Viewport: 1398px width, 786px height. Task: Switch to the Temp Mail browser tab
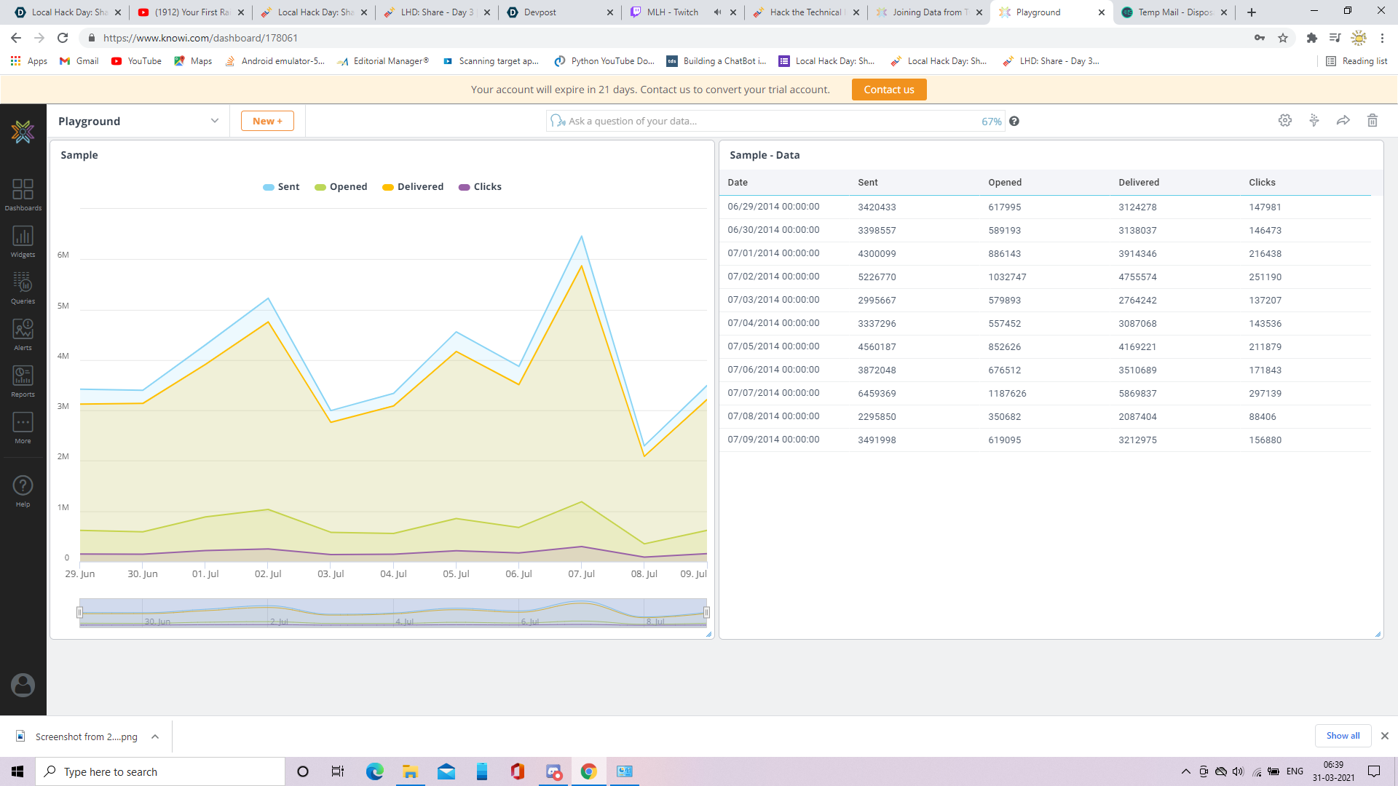click(x=1174, y=12)
